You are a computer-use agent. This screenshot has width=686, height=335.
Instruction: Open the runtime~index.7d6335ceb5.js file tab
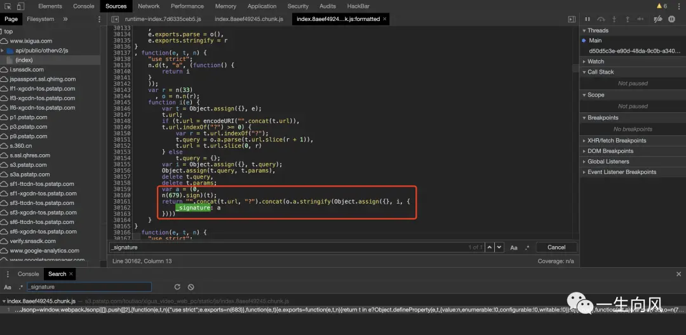[x=163, y=19]
